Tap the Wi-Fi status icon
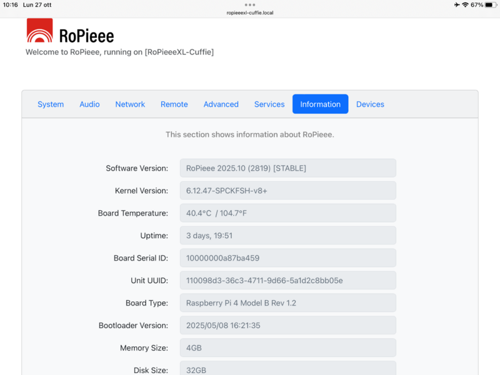Viewport: 500px width, 375px height. [465, 4]
